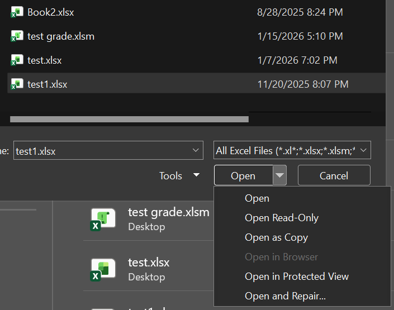Click the Open button

243,175
